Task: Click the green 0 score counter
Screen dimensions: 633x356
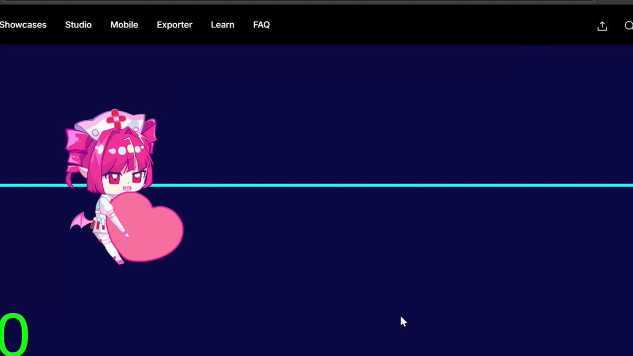Action: [13, 334]
